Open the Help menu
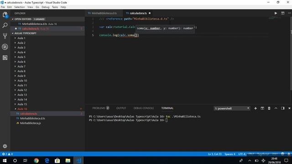 coord(63,7)
